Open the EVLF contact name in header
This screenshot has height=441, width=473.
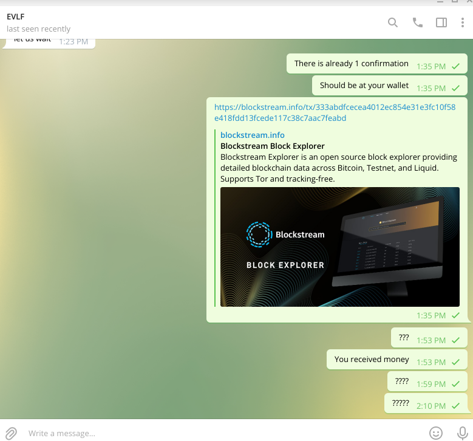point(16,17)
